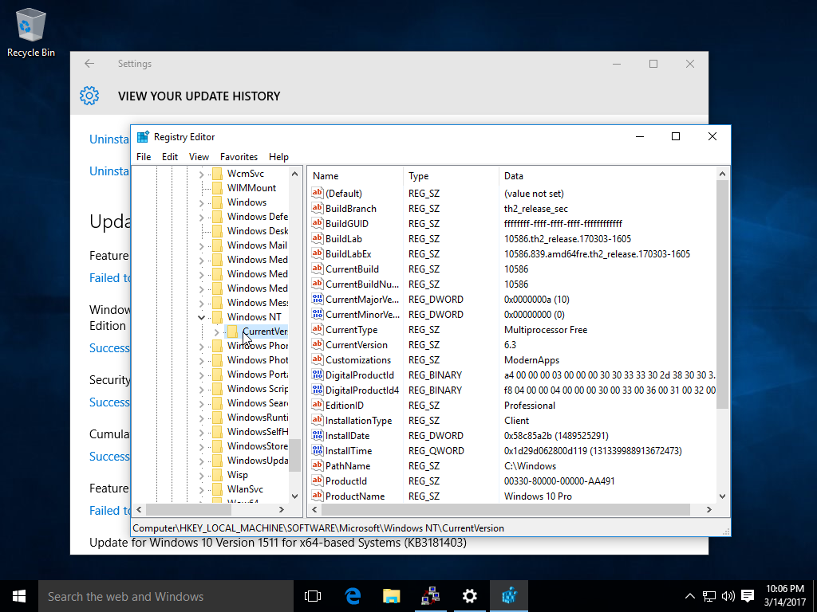
Task: Select the PathName value name
Action: 348,465
